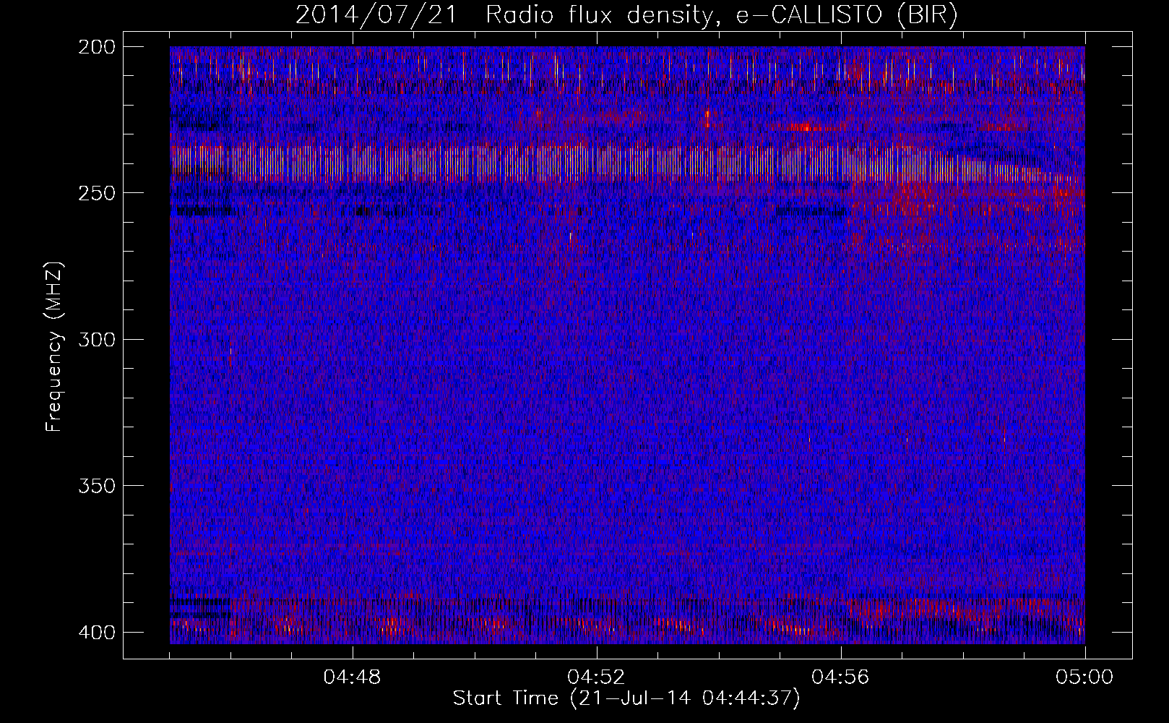Click the 05:00 time axis label

click(1084, 677)
